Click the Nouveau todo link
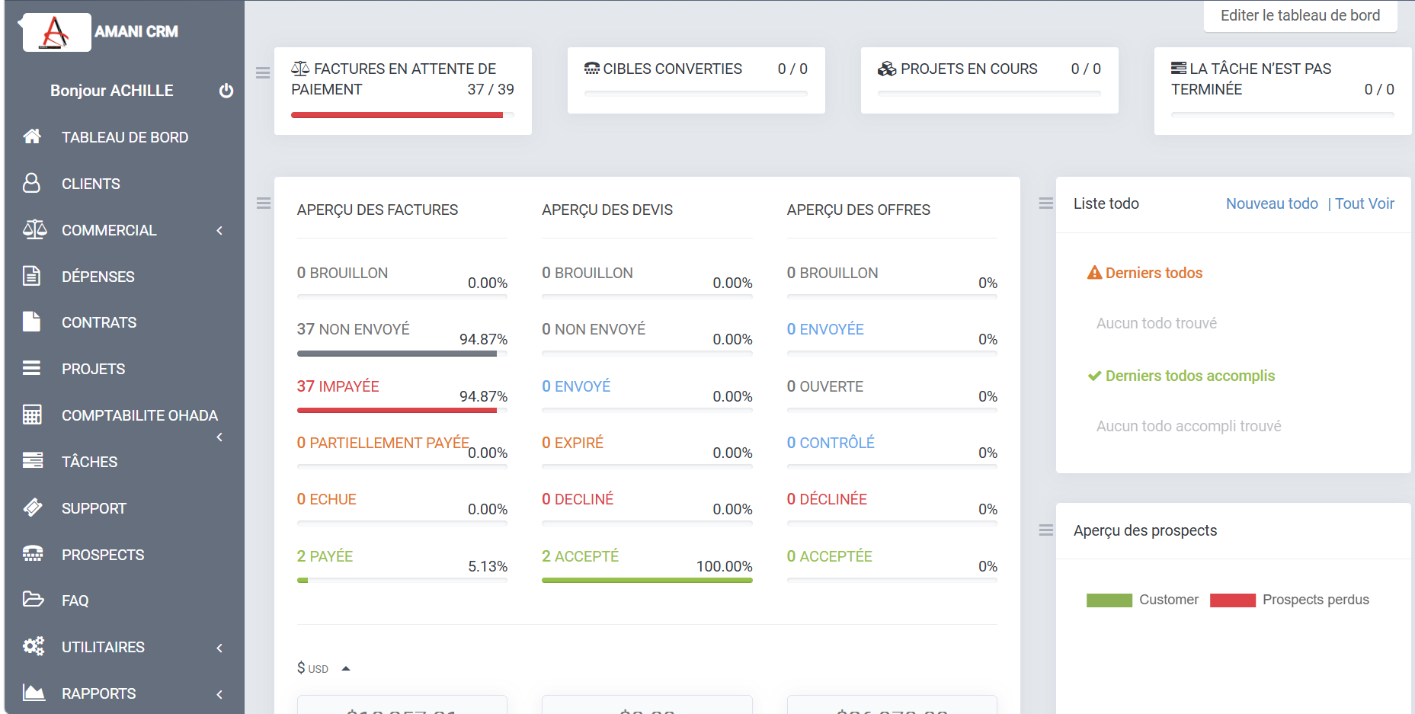 pos(1272,203)
